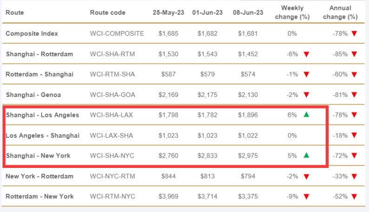Viewport: 369px width, 212px height.
Task: Click red annual down arrow for Composite Index
Action: tap(354, 33)
